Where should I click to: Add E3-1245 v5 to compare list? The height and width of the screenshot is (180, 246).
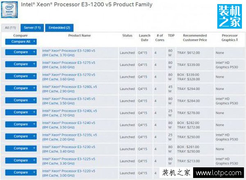[x=21, y=100]
